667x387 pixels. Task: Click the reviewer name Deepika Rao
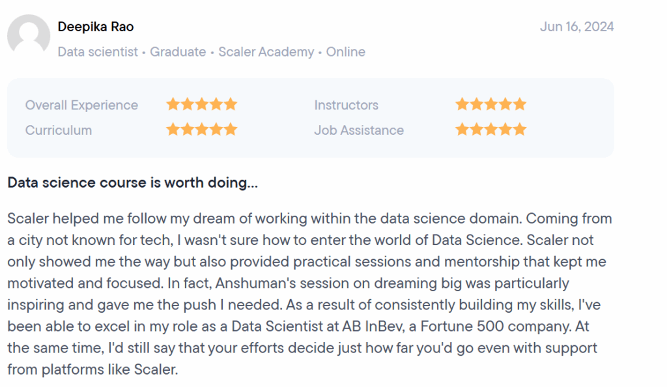[x=96, y=27]
